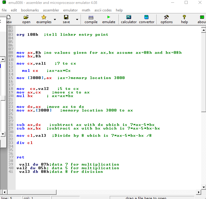The width and height of the screenshot is (206, 199).
Task: Click horizontal scrollbar left arrow
Action: (x=5, y=192)
